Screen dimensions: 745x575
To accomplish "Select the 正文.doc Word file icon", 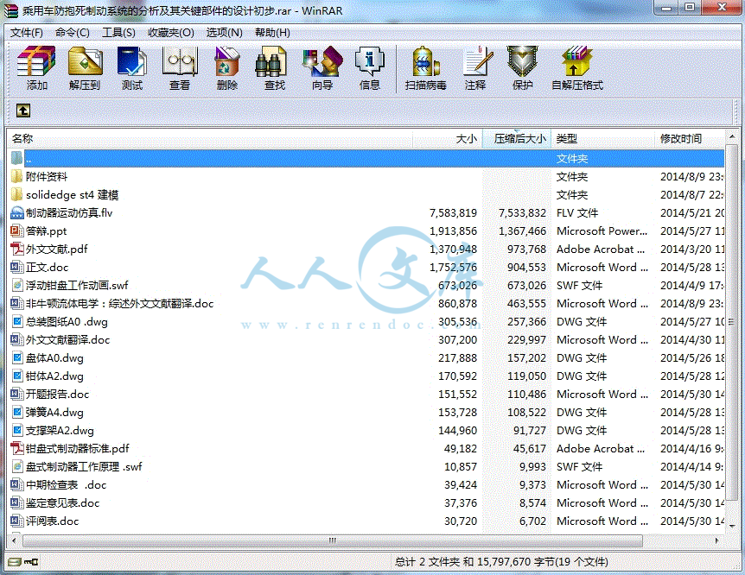I will point(16,268).
